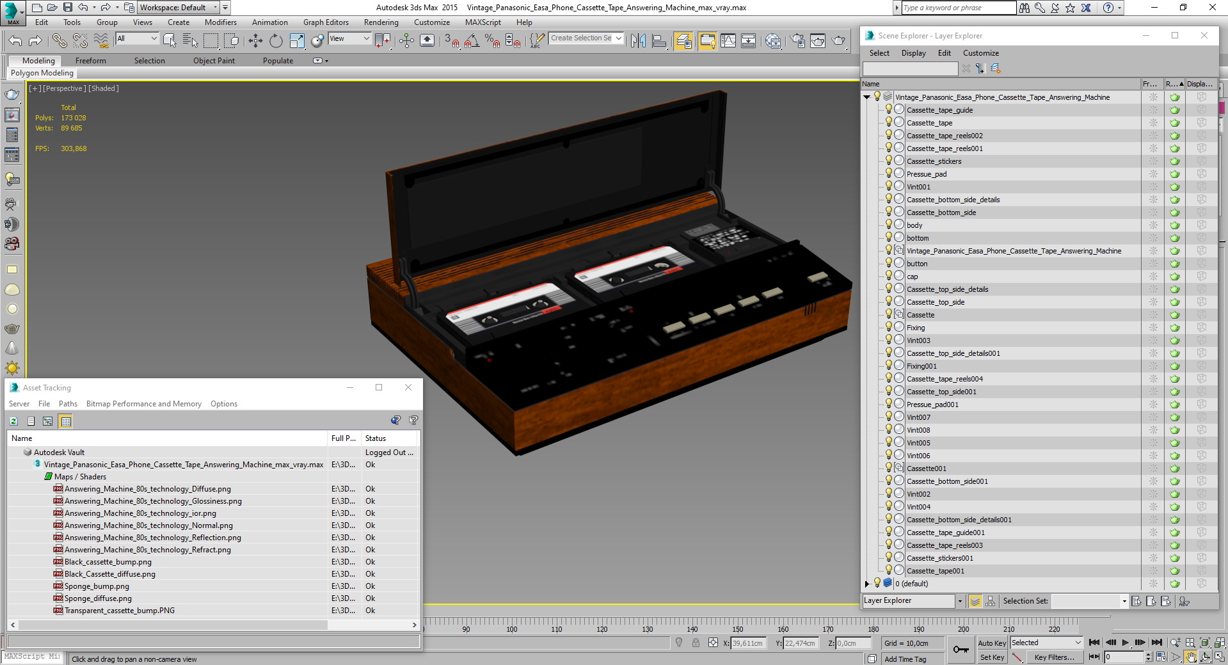Toggle visibility bulb of body object

click(x=888, y=225)
